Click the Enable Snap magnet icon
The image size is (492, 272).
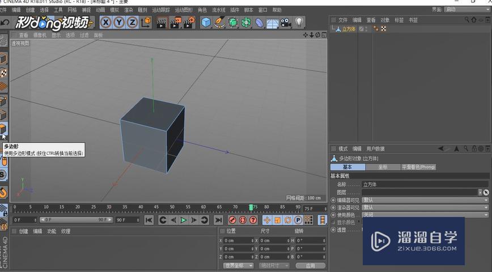pos(3,192)
